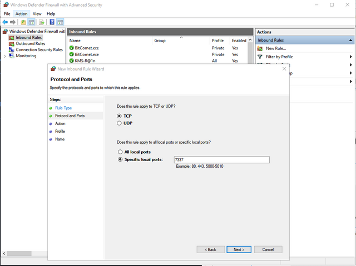Click the Protocol and Ports step label
Screen dimensions: 356x266
click(70, 116)
